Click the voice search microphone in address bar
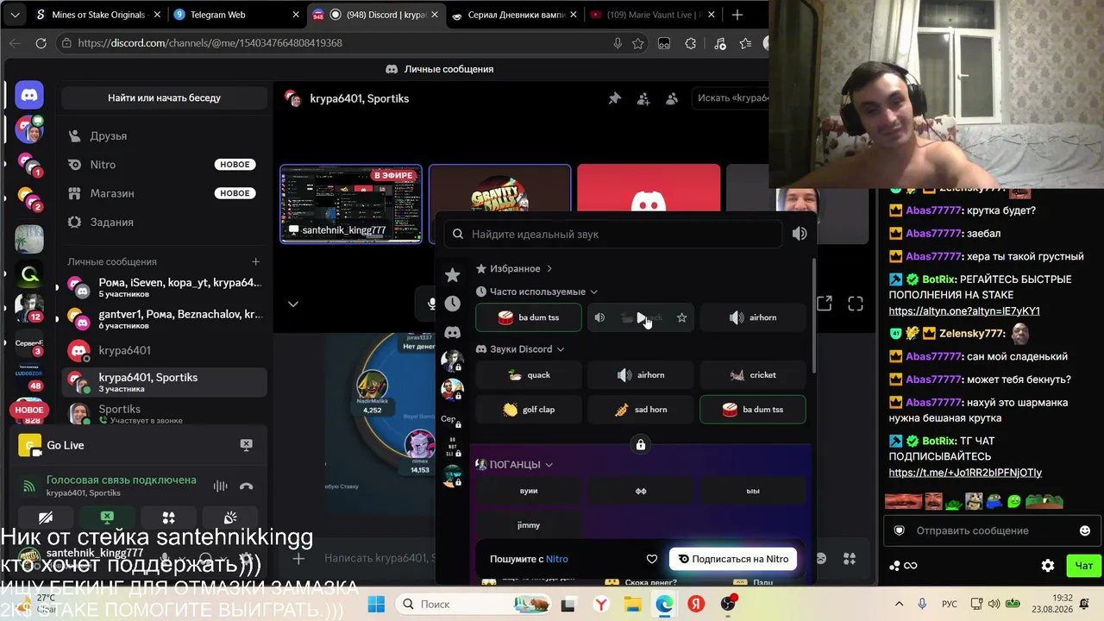The height and width of the screenshot is (621, 1104). 618,43
